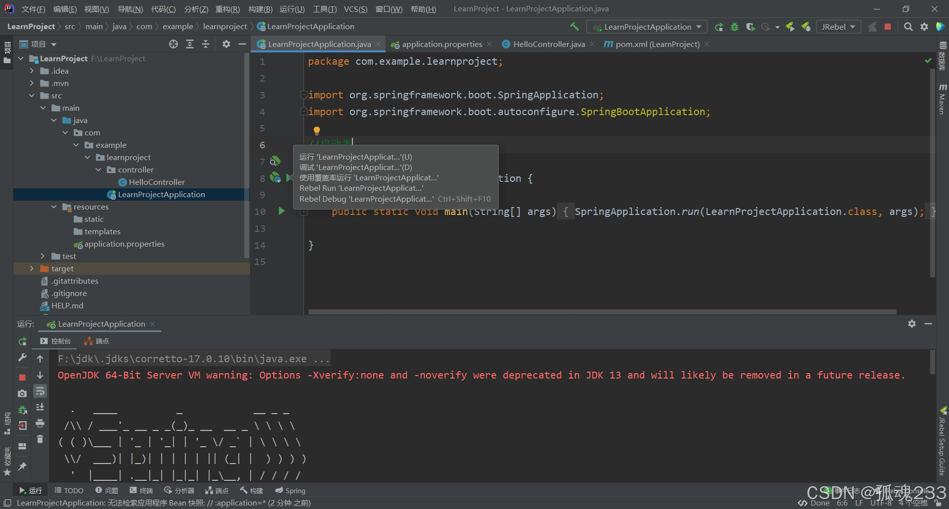This screenshot has height=509, width=949.
Task: Expand the .idea folder
Action: [32, 71]
